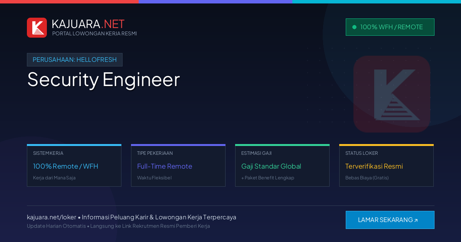This screenshot has height=242, width=461.
Task: Click the arrow icon on Lamar Sekarang
Action: point(416,220)
